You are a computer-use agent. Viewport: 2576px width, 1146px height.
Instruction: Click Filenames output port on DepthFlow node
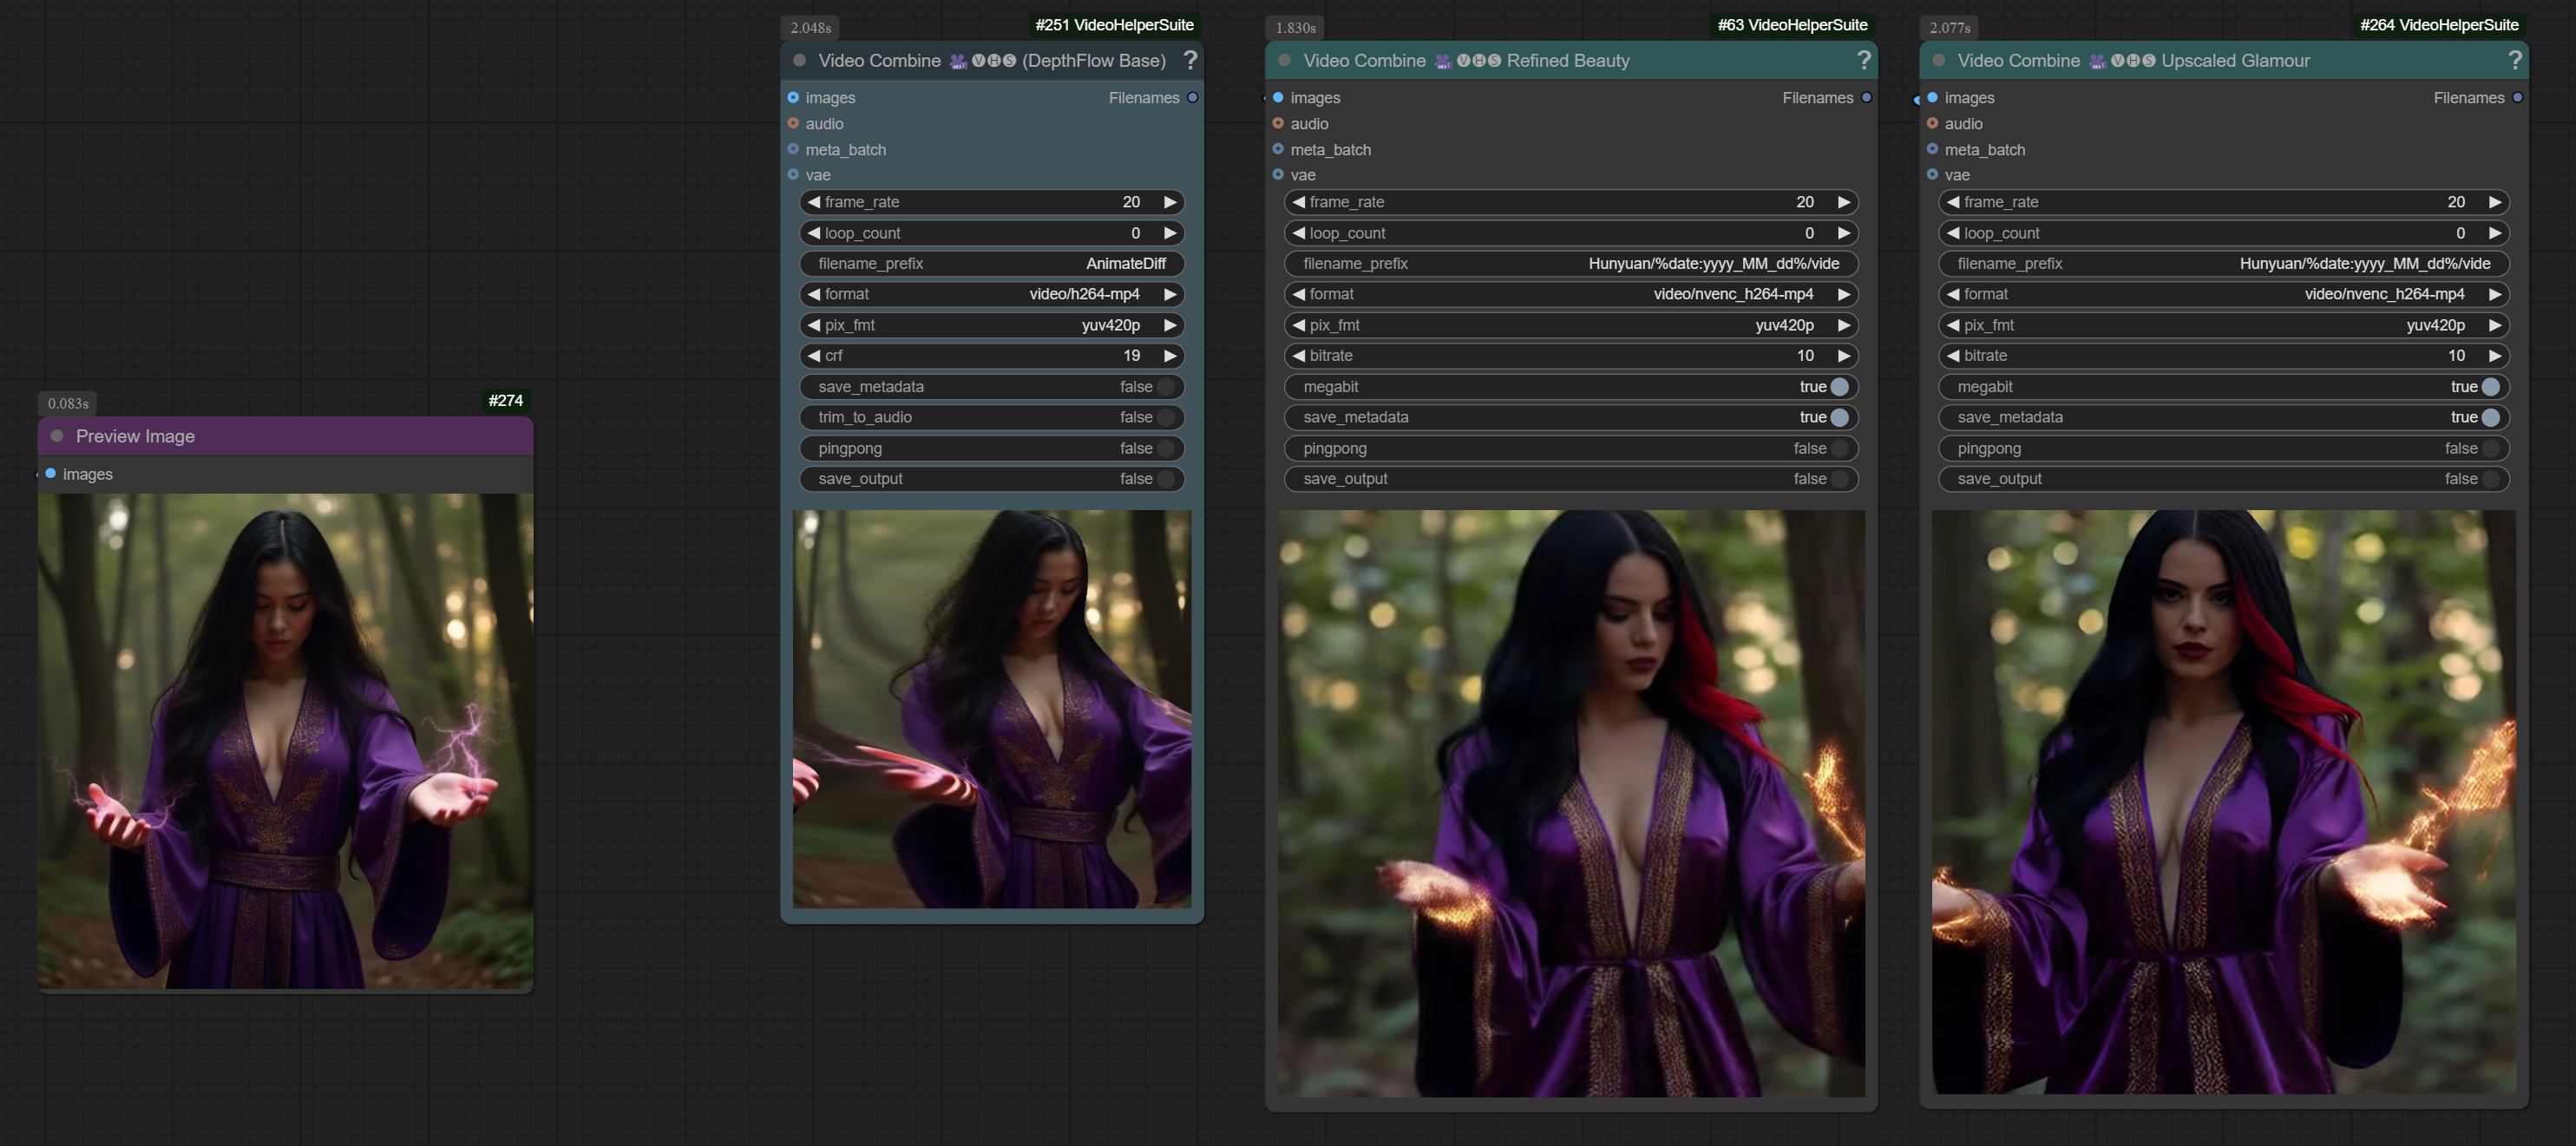(1192, 98)
